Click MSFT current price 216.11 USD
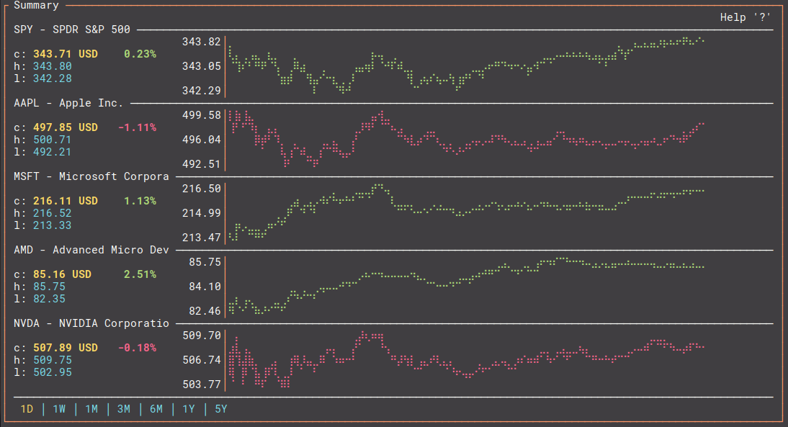 click(x=66, y=201)
